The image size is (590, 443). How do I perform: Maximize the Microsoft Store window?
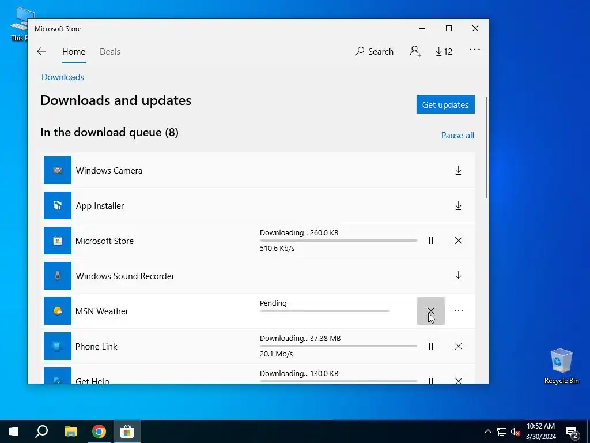448,28
